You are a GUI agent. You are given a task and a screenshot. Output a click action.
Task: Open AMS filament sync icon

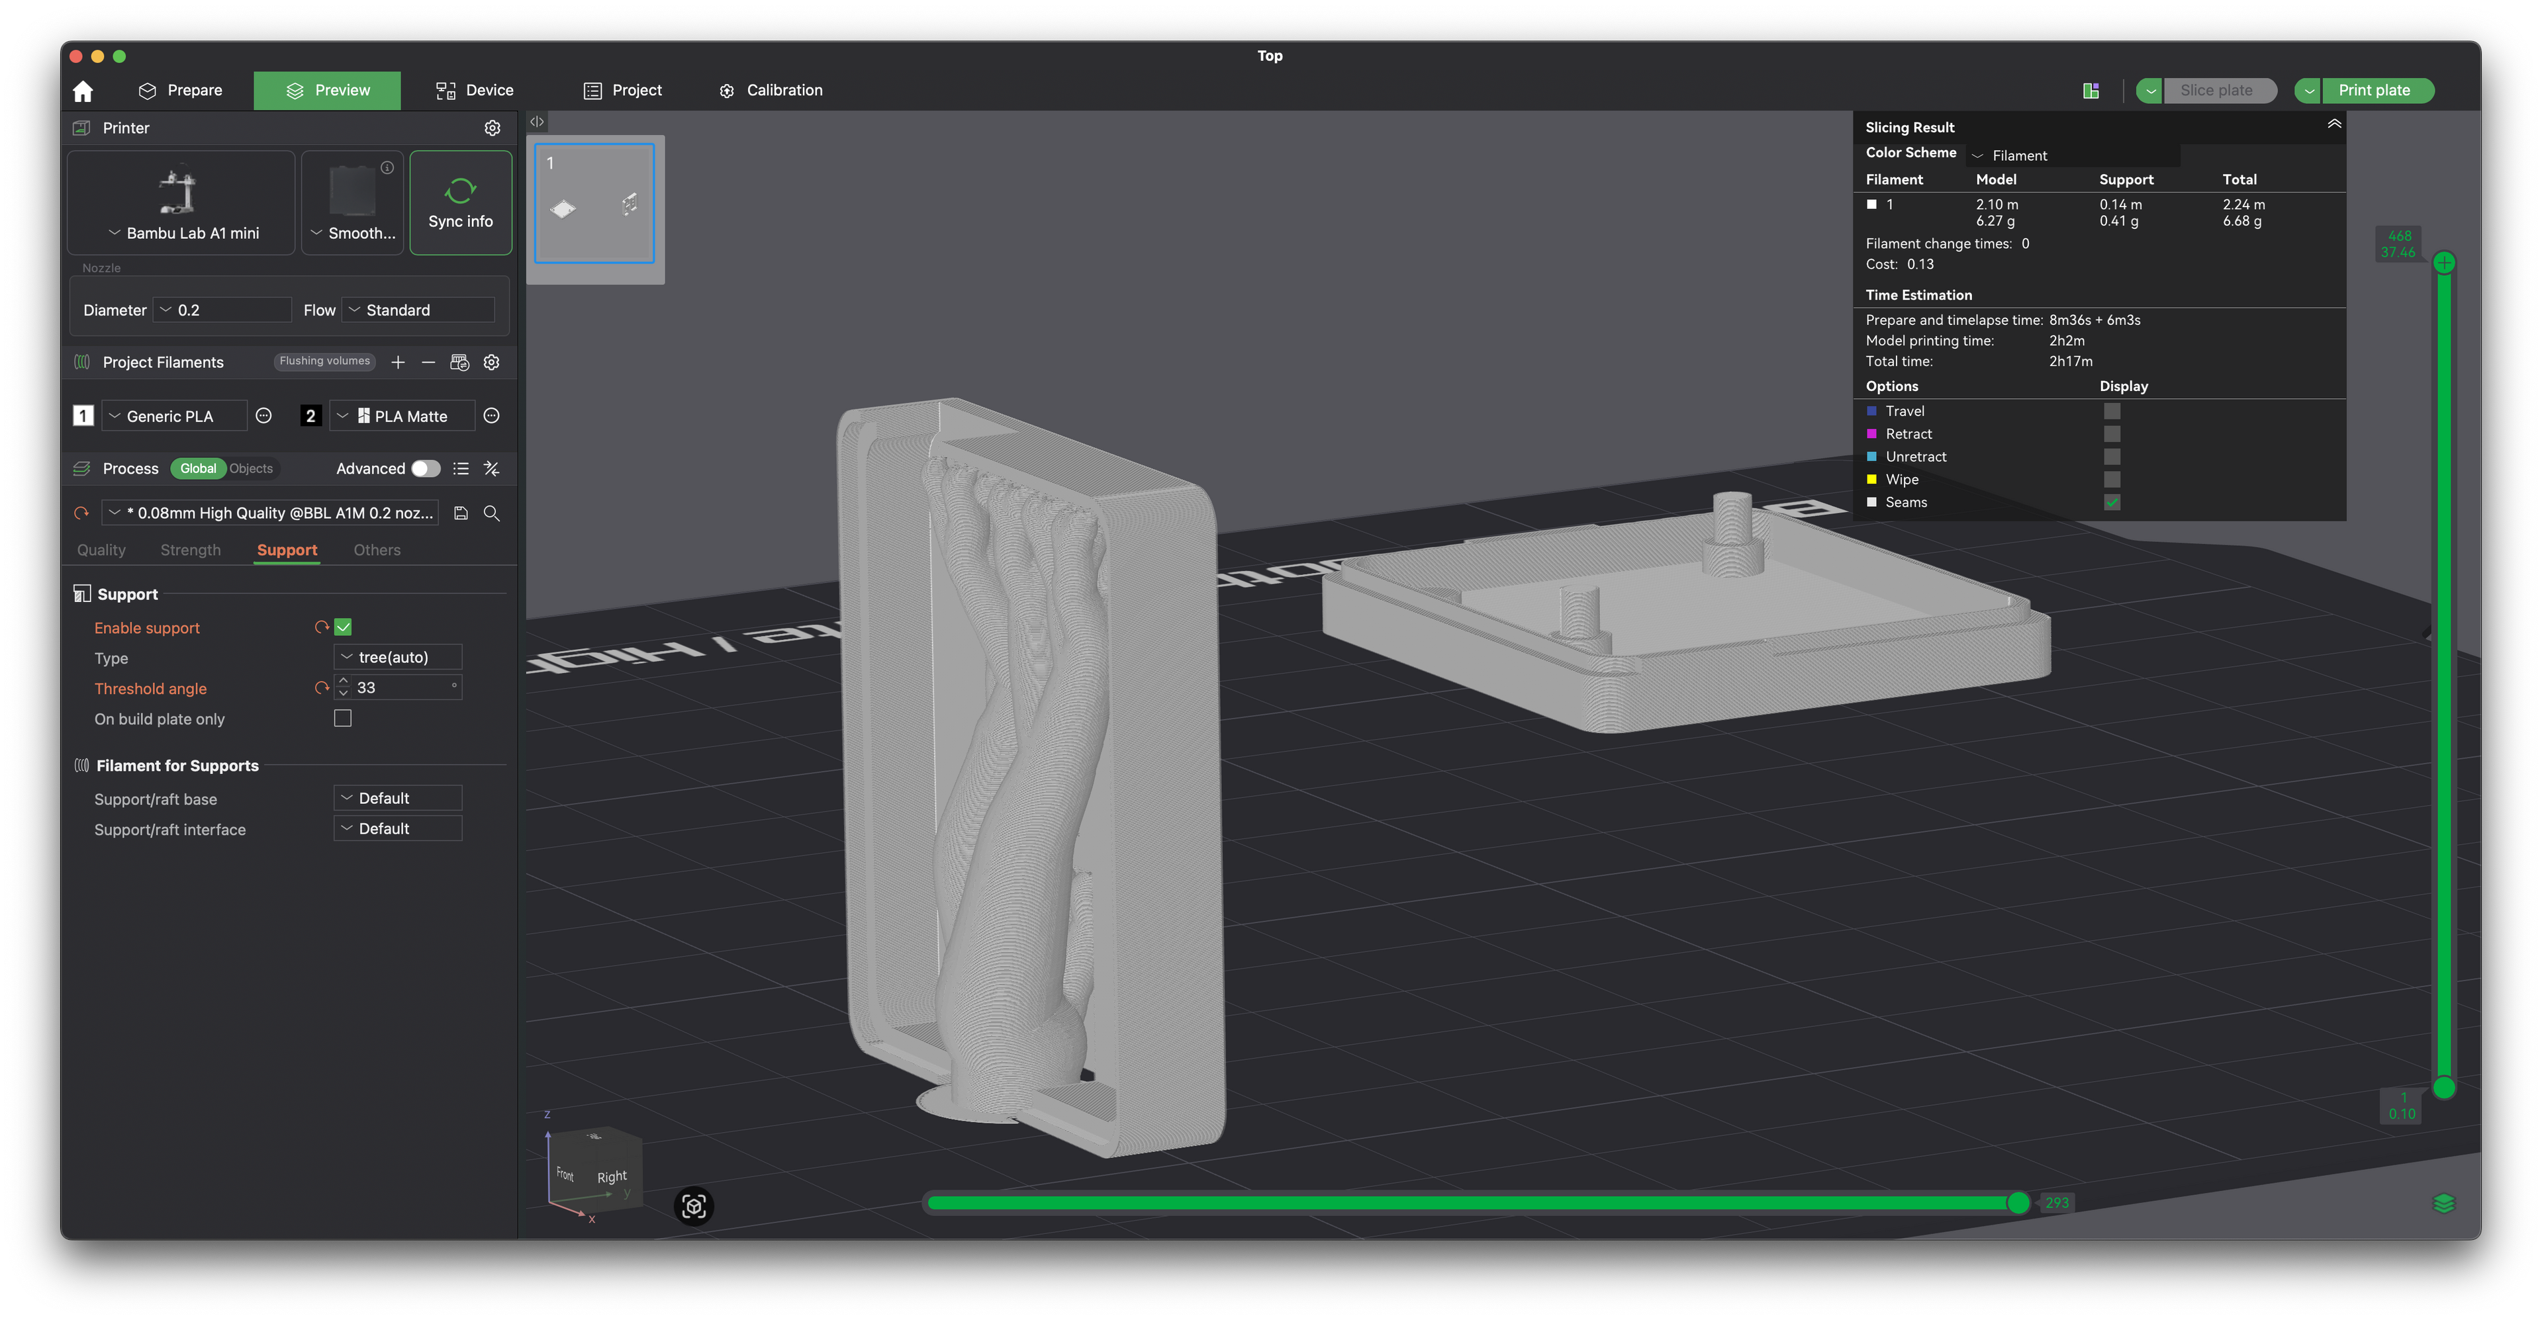[x=460, y=362]
